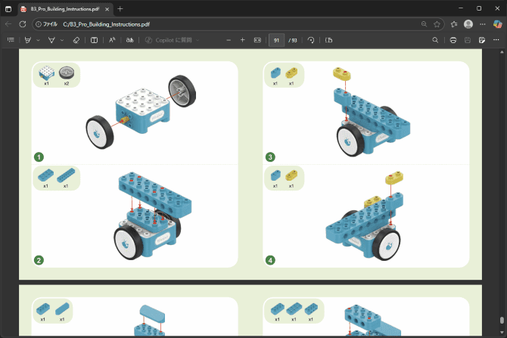Image resolution: width=507 pixels, height=338 pixels.
Task: Toggle the read aloud option
Action: pos(112,40)
